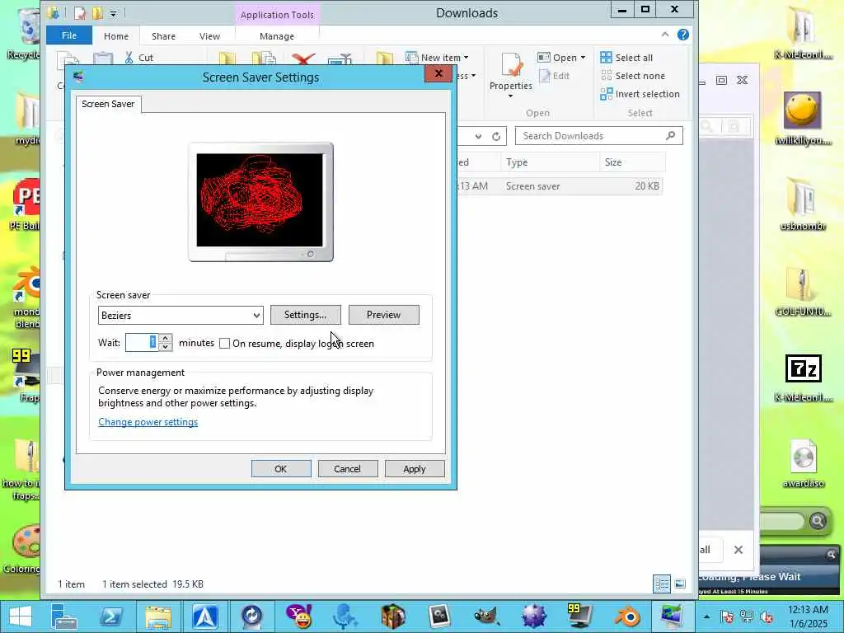Switch to details view in Explorer status bar
844x633 pixels.
point(662,584)
